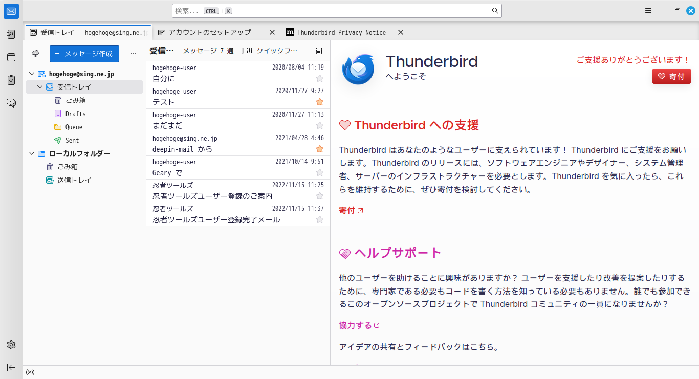Open the 協力する link
The height and width of the screenshot is (379, 699).
[359, 325]
